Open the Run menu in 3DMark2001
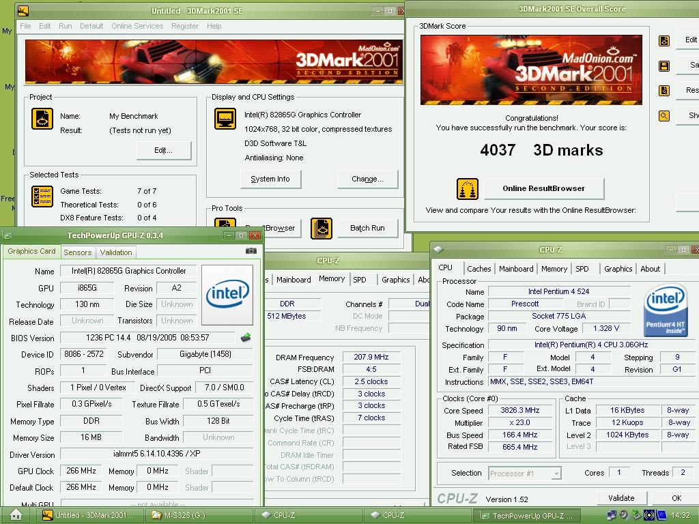 pyautogui.click(x=65, y=26)
